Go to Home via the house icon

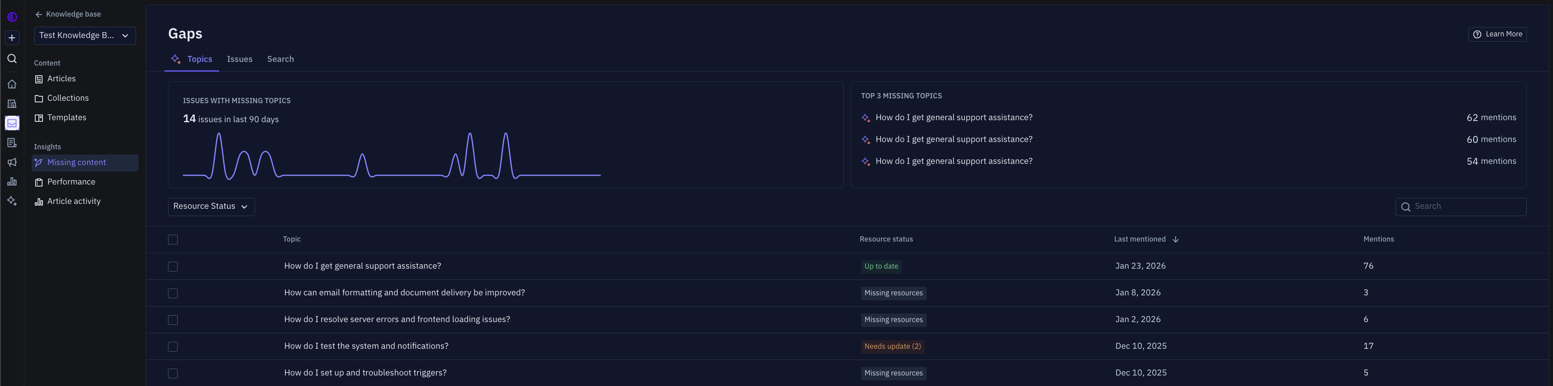pyautogui.click(x=11, y=84)
